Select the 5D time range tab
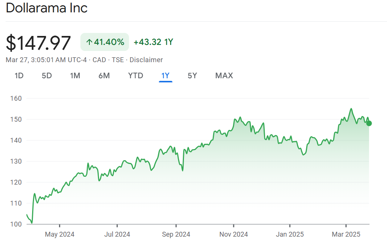Viewport: 387px width, 243px height. 47,76
